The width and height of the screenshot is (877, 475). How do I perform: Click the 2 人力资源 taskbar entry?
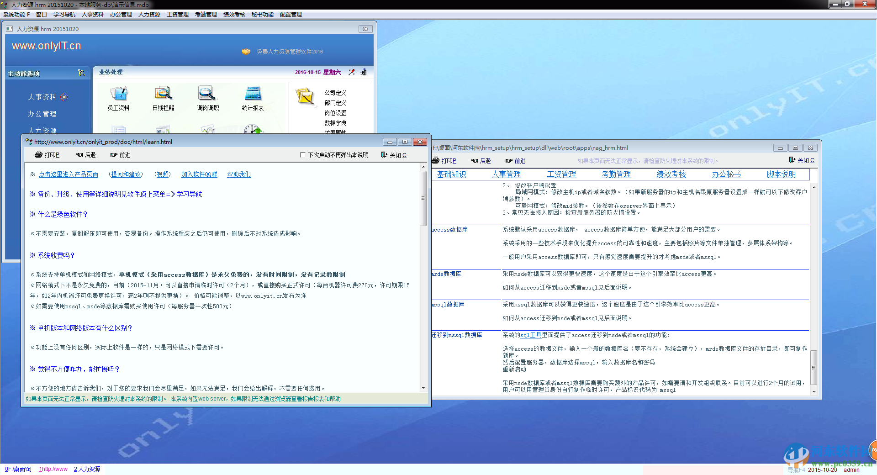[87, 469]
